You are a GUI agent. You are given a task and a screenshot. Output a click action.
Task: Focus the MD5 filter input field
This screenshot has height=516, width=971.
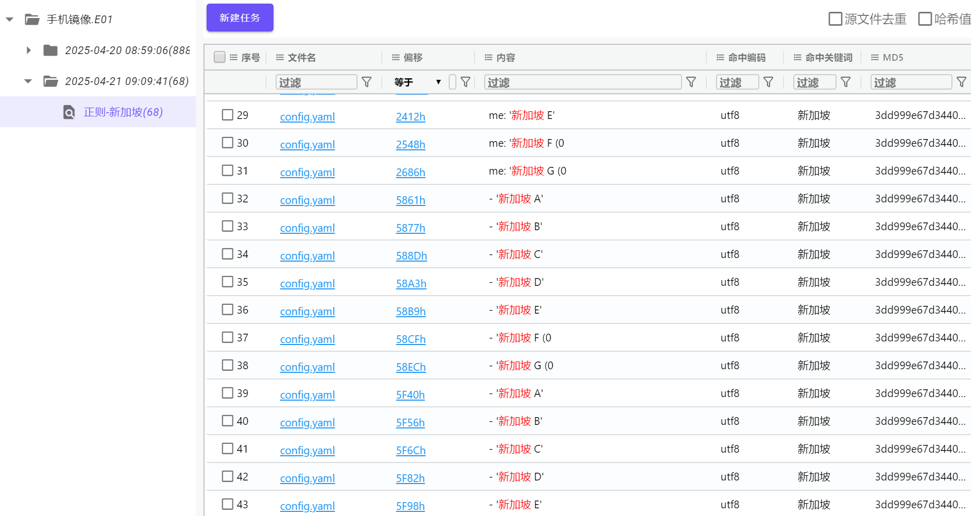click(911, 82)
